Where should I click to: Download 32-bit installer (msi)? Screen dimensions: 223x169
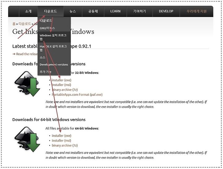(x=61, y=85)
